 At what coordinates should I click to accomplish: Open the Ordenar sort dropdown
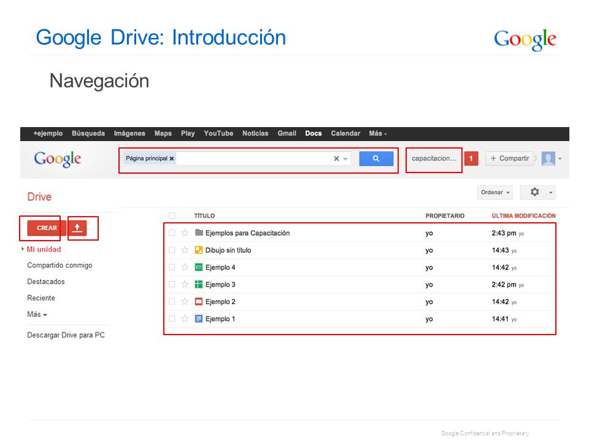pos(495,192)
